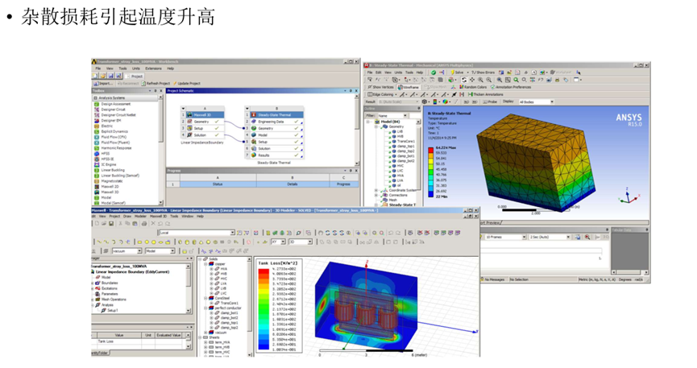Image resolution: width=697 pixels, height=368 pixels.
Task: Click the Solve button in Mechanical
Action: click(x=457, y=72)
